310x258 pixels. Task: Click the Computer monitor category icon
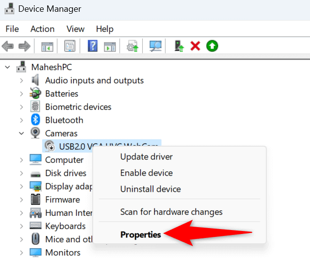[35, 159]
